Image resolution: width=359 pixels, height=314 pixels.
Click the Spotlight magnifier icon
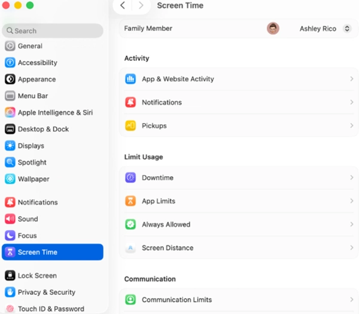click(10, 162)
